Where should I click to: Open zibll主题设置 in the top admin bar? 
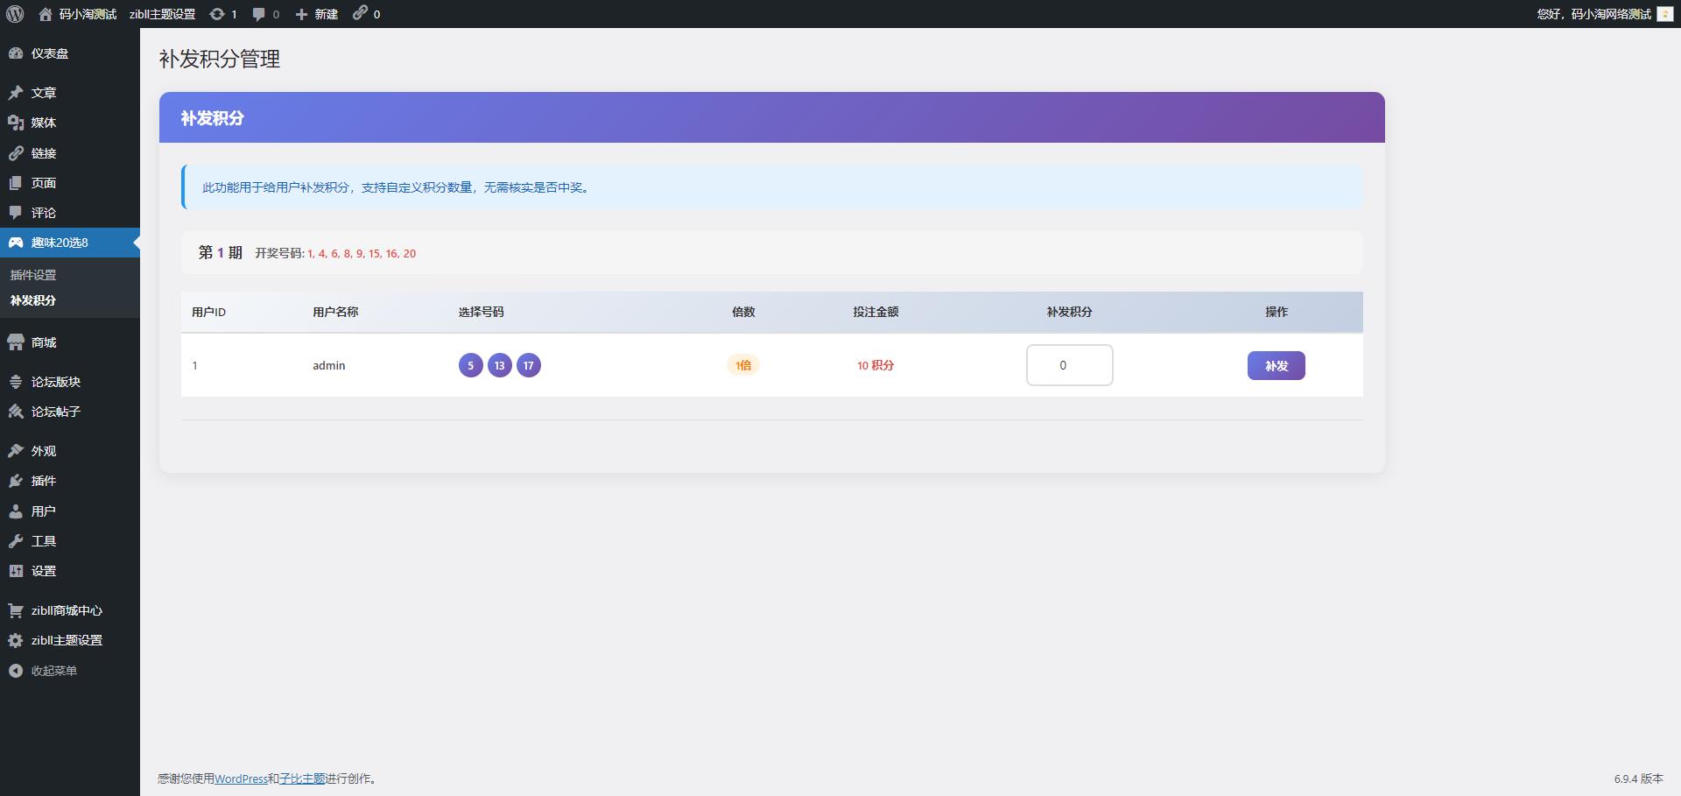tap(162, 14)
